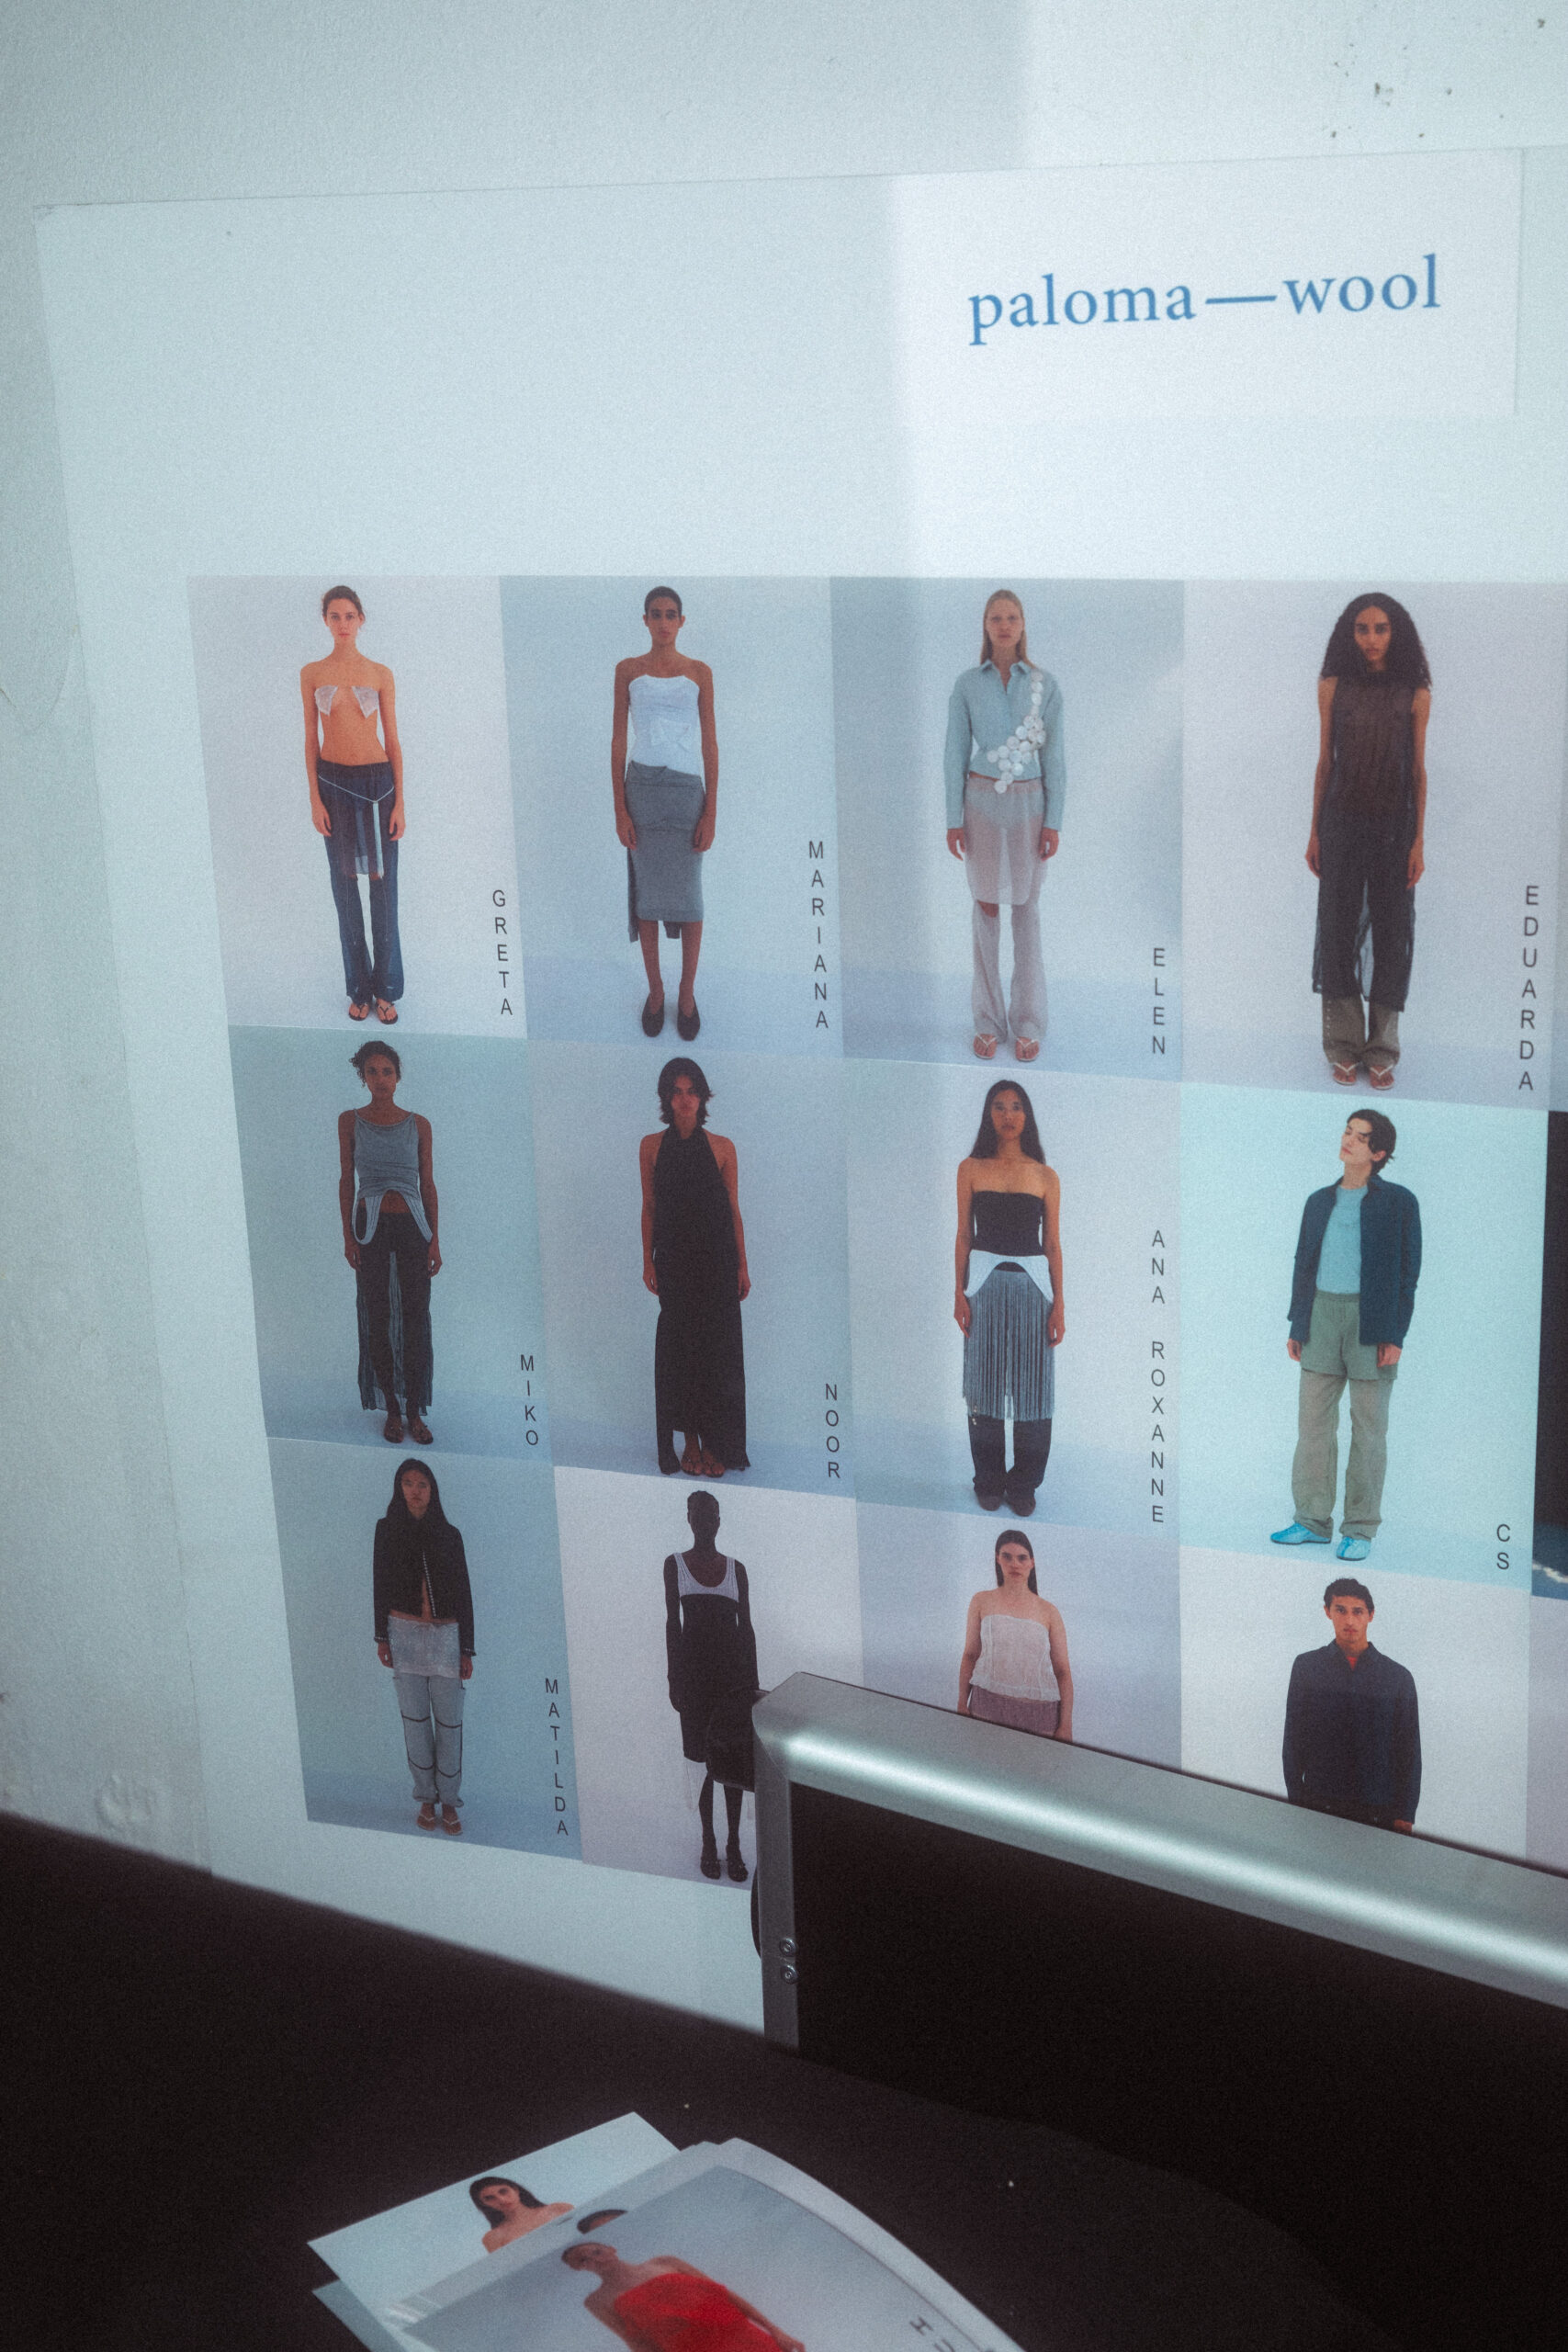The height and width of the screenshot is (2352, 1568).
Task: Click the NOOR name label
Action: click(832, 1430)
